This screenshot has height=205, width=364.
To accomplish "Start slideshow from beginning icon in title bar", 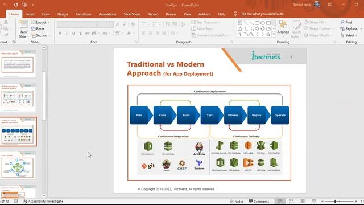I will point(24,5).
